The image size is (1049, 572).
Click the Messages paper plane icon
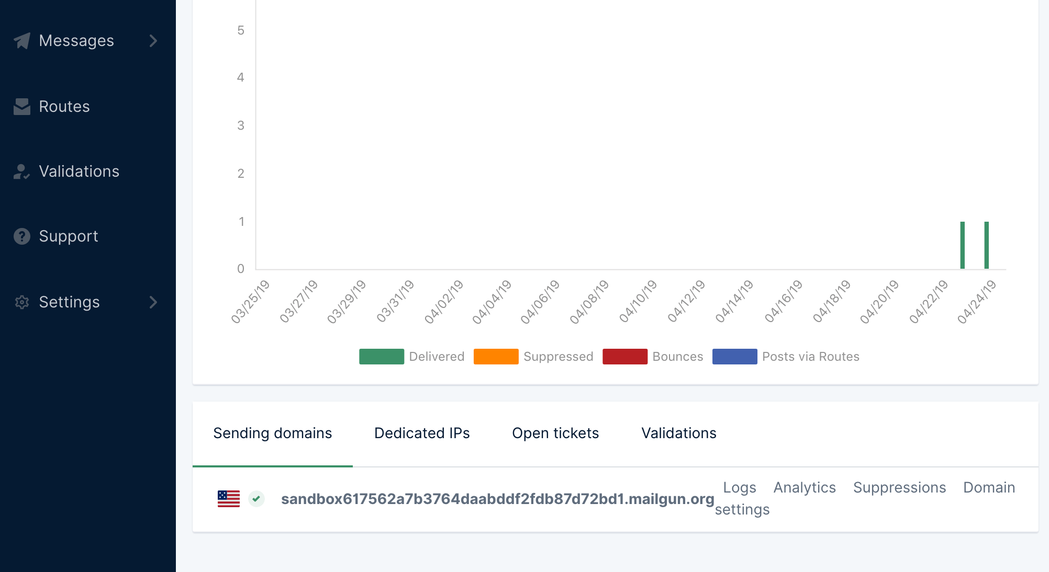pos(22,41)
